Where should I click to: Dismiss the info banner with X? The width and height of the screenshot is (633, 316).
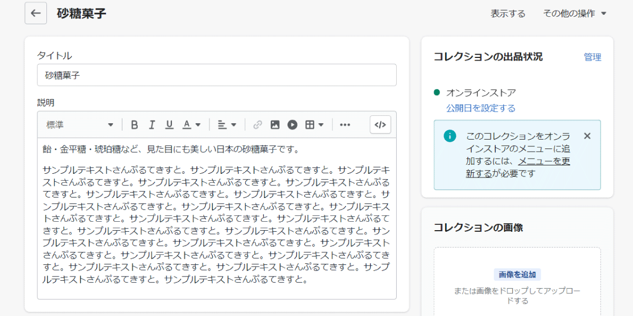587,136
